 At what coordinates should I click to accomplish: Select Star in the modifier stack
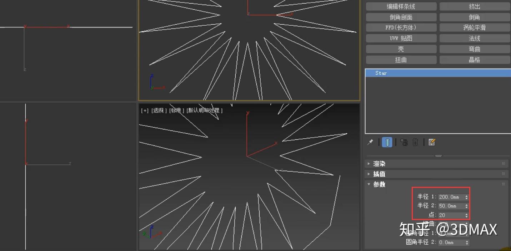point(381,73)
